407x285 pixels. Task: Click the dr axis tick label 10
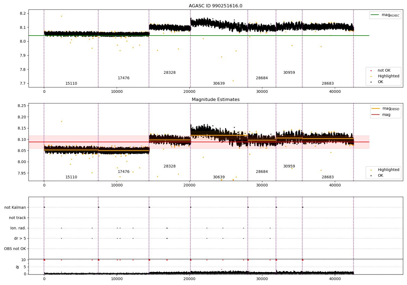tap(24, 260)
